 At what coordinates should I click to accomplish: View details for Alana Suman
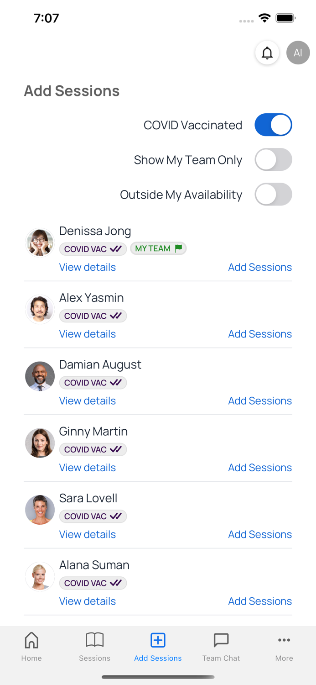coord(88,601)
